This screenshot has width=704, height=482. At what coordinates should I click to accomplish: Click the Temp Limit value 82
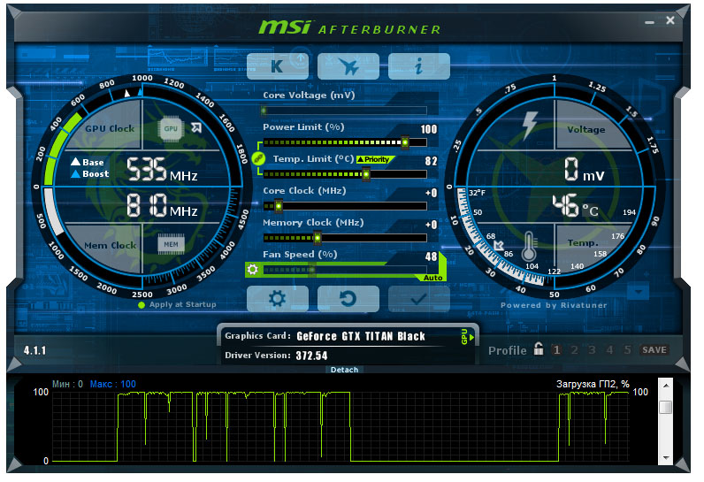pyautogui.click(x=431, y=161)
